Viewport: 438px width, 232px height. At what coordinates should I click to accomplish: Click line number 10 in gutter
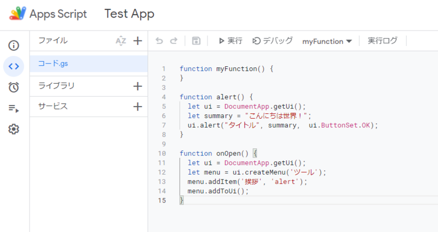tap(162, 153)
